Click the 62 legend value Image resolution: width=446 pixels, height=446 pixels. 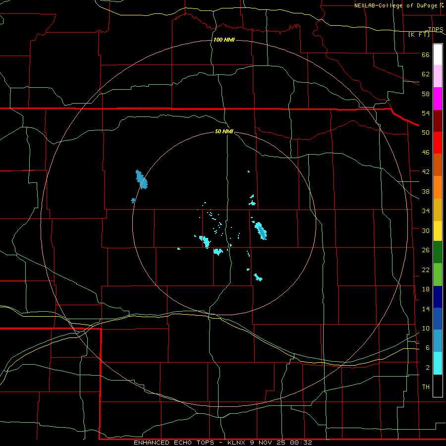[x=426, y=74]
